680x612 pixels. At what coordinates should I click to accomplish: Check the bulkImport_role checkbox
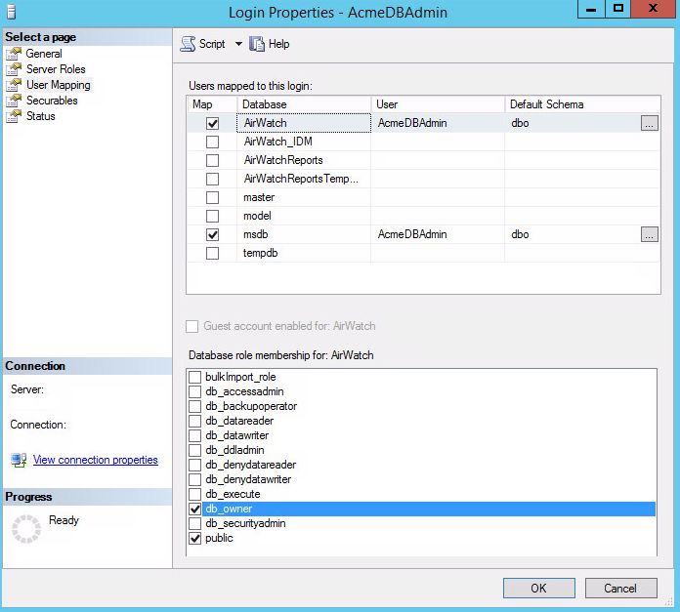point(195,377)
